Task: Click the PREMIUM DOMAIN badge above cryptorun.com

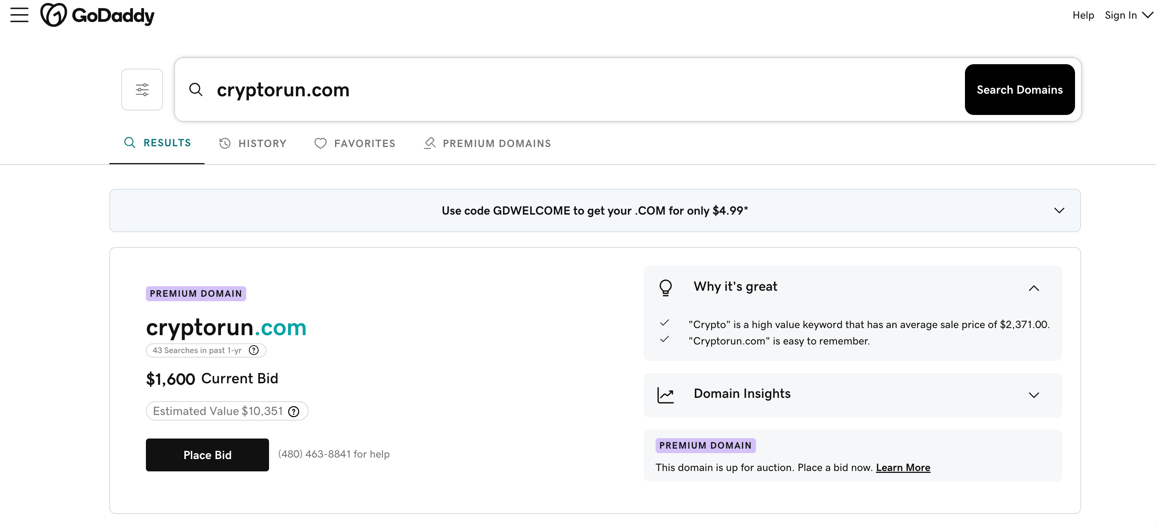Action: click(x=196, y=294)
